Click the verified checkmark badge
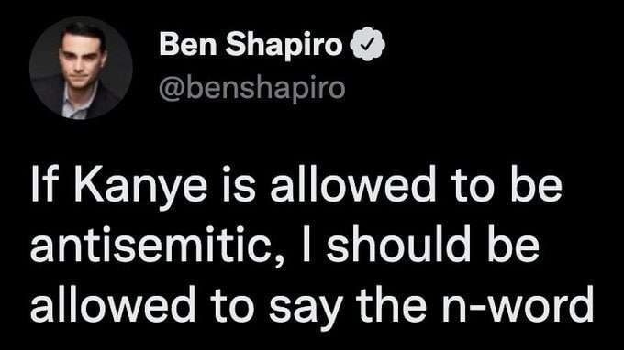624x350 pixels. [x=368, y=44]
